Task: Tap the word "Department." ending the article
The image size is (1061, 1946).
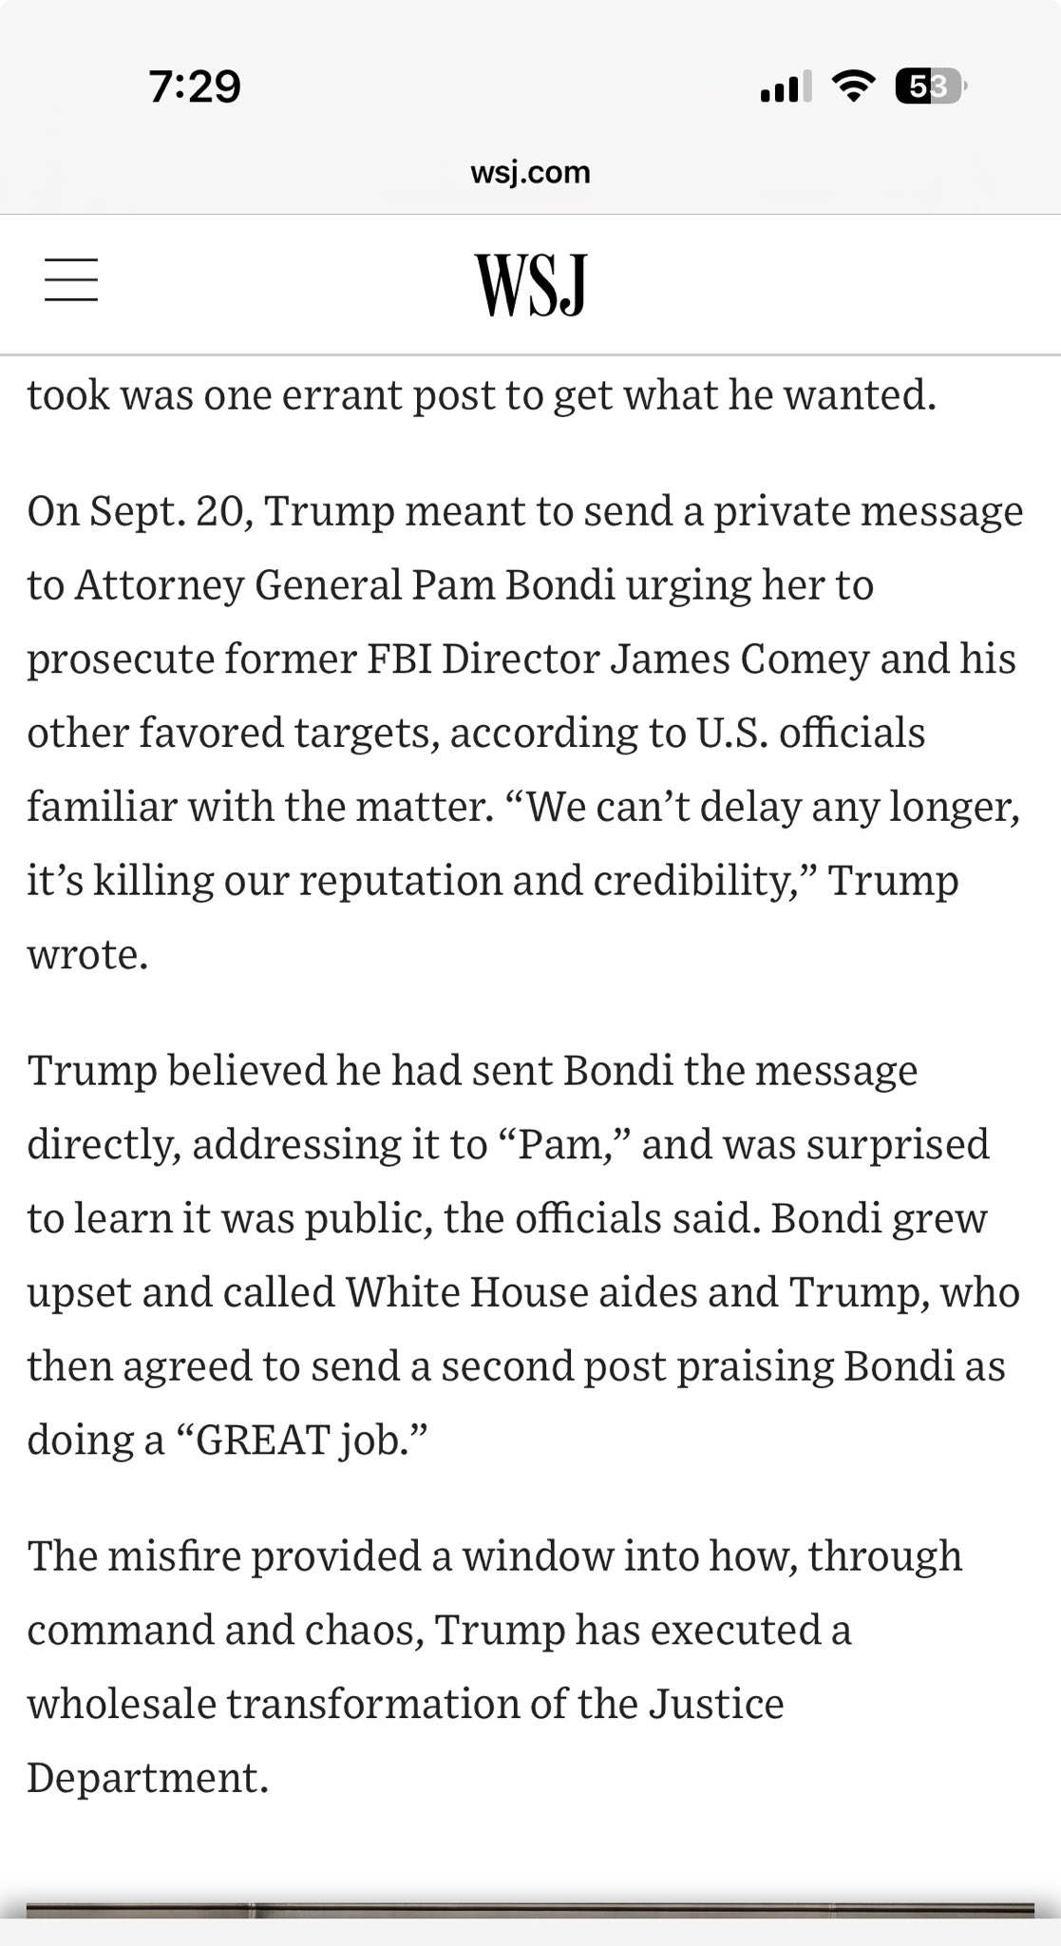Action: [x=148, y=1777]
